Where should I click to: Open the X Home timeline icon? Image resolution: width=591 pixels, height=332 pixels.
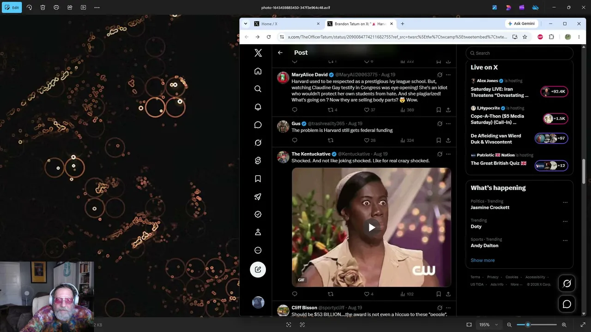(x=258, y=71)
